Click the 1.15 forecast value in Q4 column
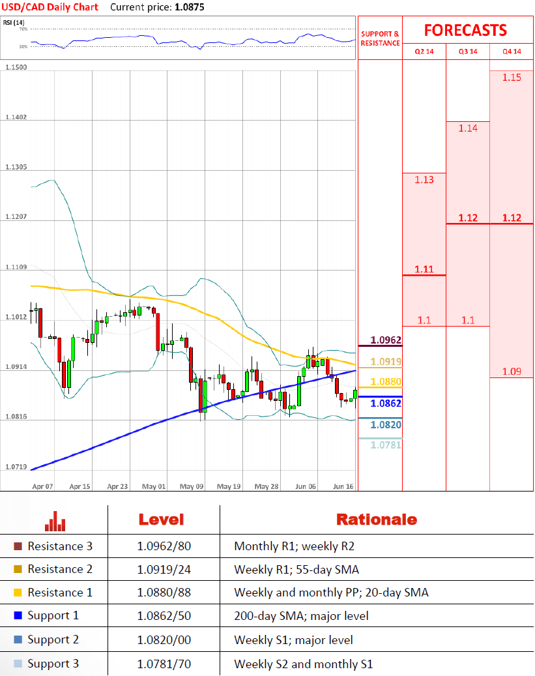The height and width of the screenshot is (676, 535). pyautogui.click(x=512, y=78)
